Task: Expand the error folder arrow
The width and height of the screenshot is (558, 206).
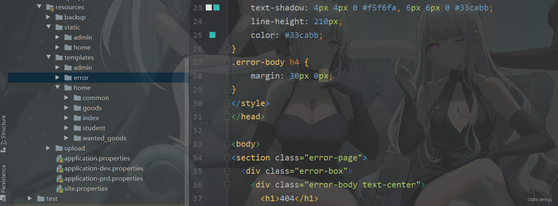Action: coord(58,77)
